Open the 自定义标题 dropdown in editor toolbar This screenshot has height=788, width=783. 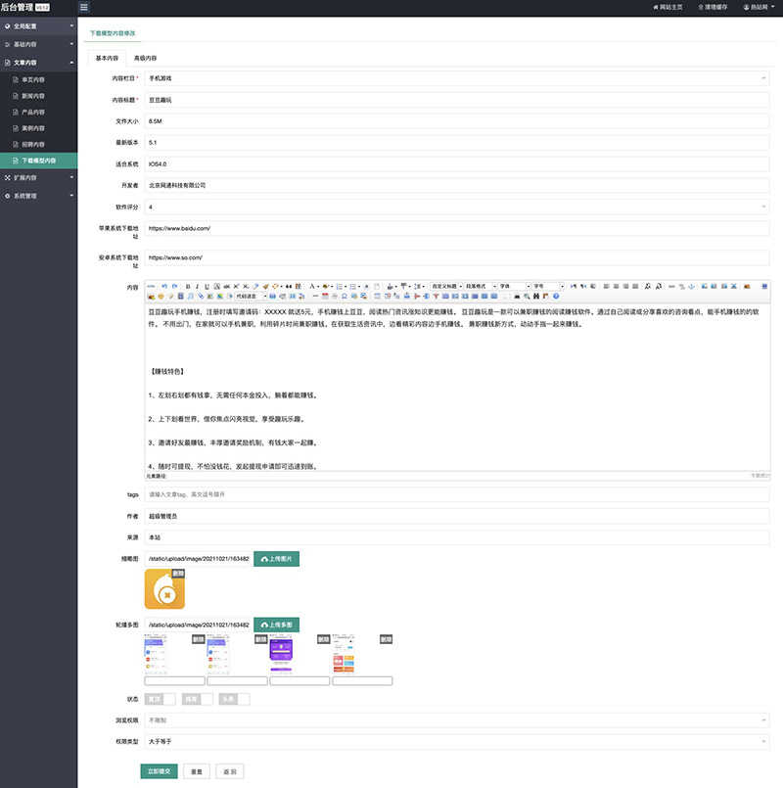[x=446, y=286]
